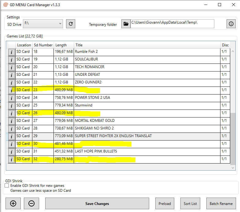Open info for SHIKIGAMI NO SHIRO 2
The width and height of the screenshot is (240, 212).
pyautogui.click(x=12, y=129)
